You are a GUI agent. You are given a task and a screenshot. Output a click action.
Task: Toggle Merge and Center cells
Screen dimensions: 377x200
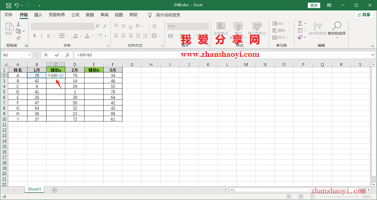pos(155,36)
